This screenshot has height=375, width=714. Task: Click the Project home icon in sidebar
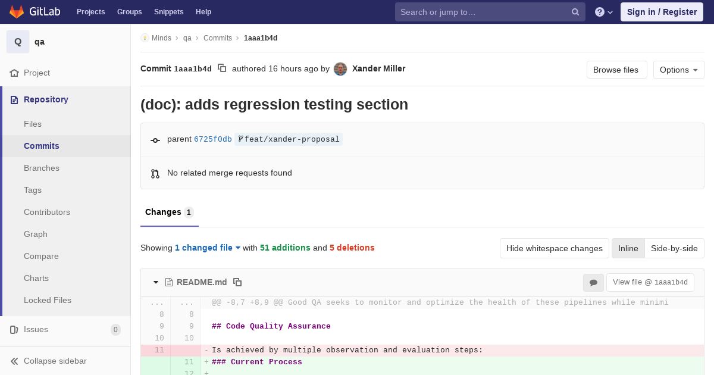[x=14, y=73]
